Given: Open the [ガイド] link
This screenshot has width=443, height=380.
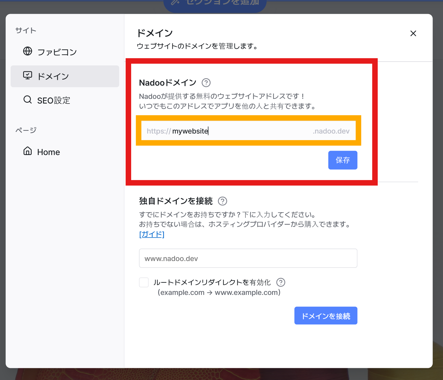Looking at the screenshot, I should pos(152,234).
